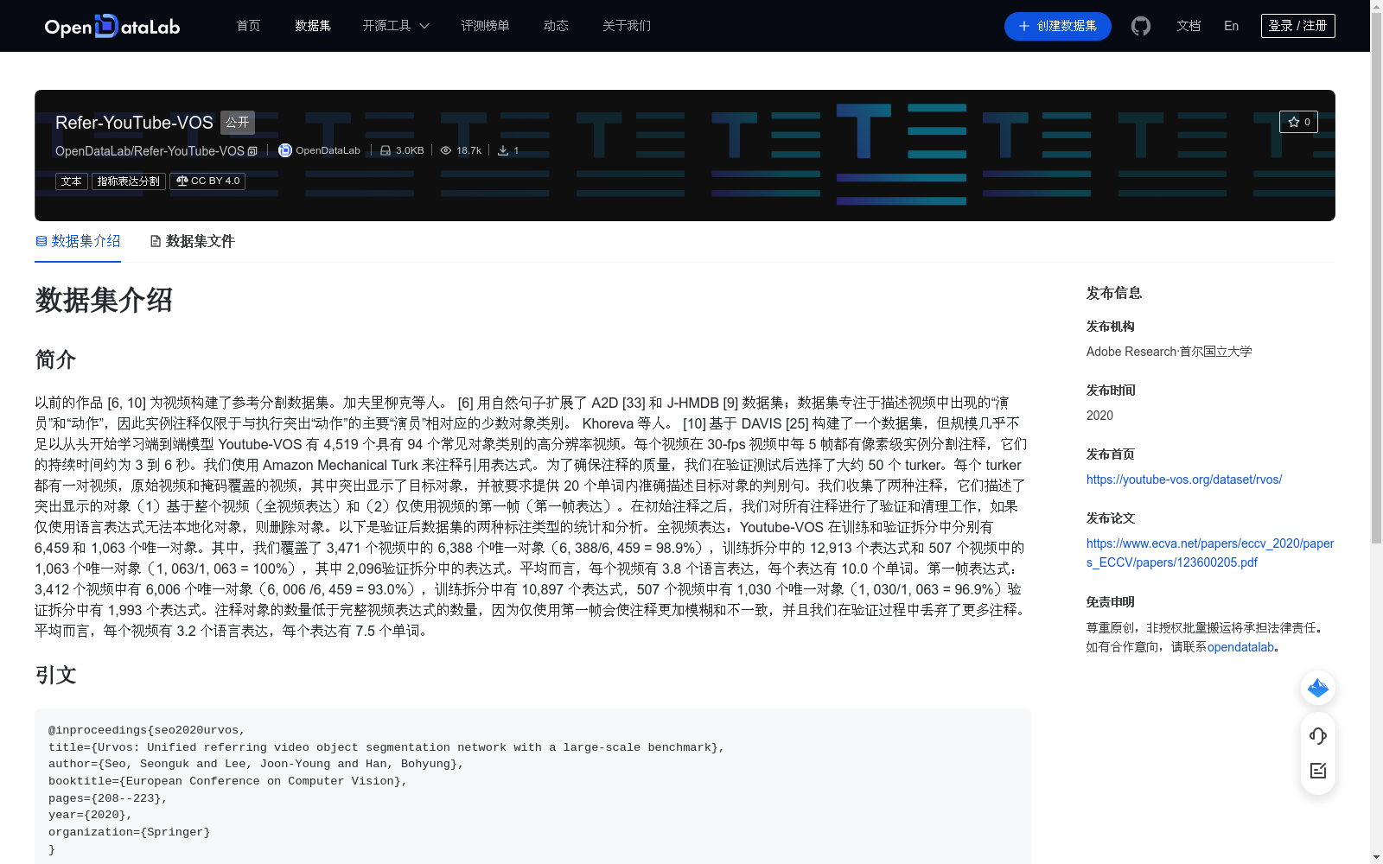
Task: Open 关于我们 in navigation
Action: pyautogui.click(x=627, y=26)
